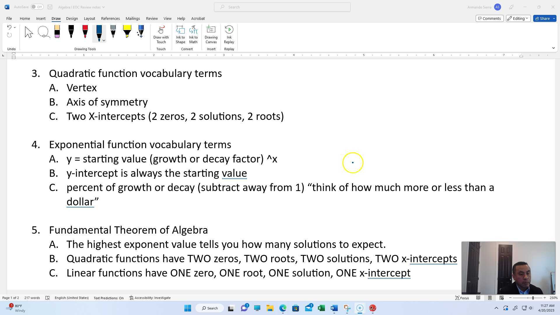Open the Comments pane
The width and height of the screenshot is (560, 315).
click(489, 18)
